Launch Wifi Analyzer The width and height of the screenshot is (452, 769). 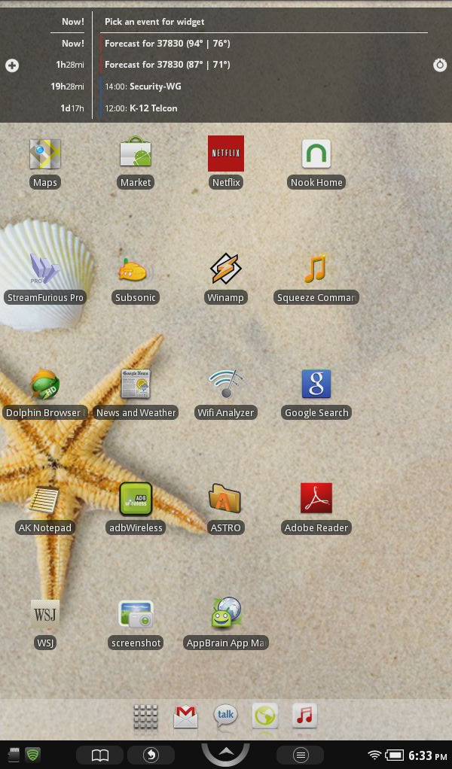[x=226, y=384]
